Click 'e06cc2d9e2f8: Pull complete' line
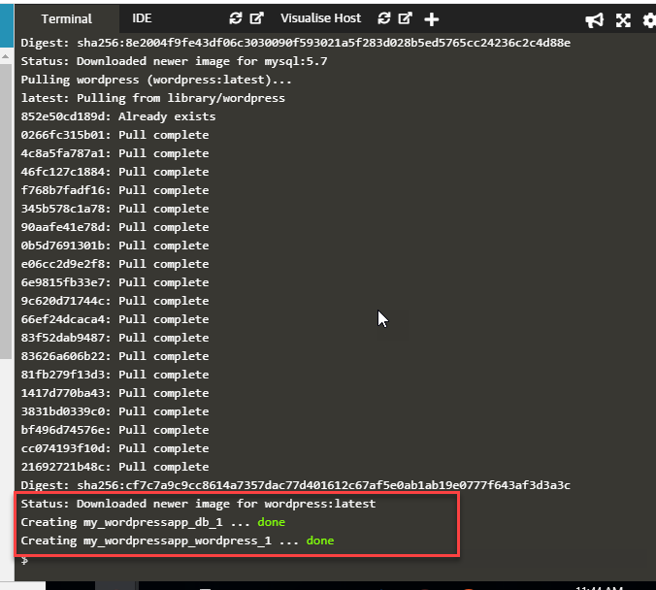The width and height of the screenshot is (656, 590). coord(115,264)
